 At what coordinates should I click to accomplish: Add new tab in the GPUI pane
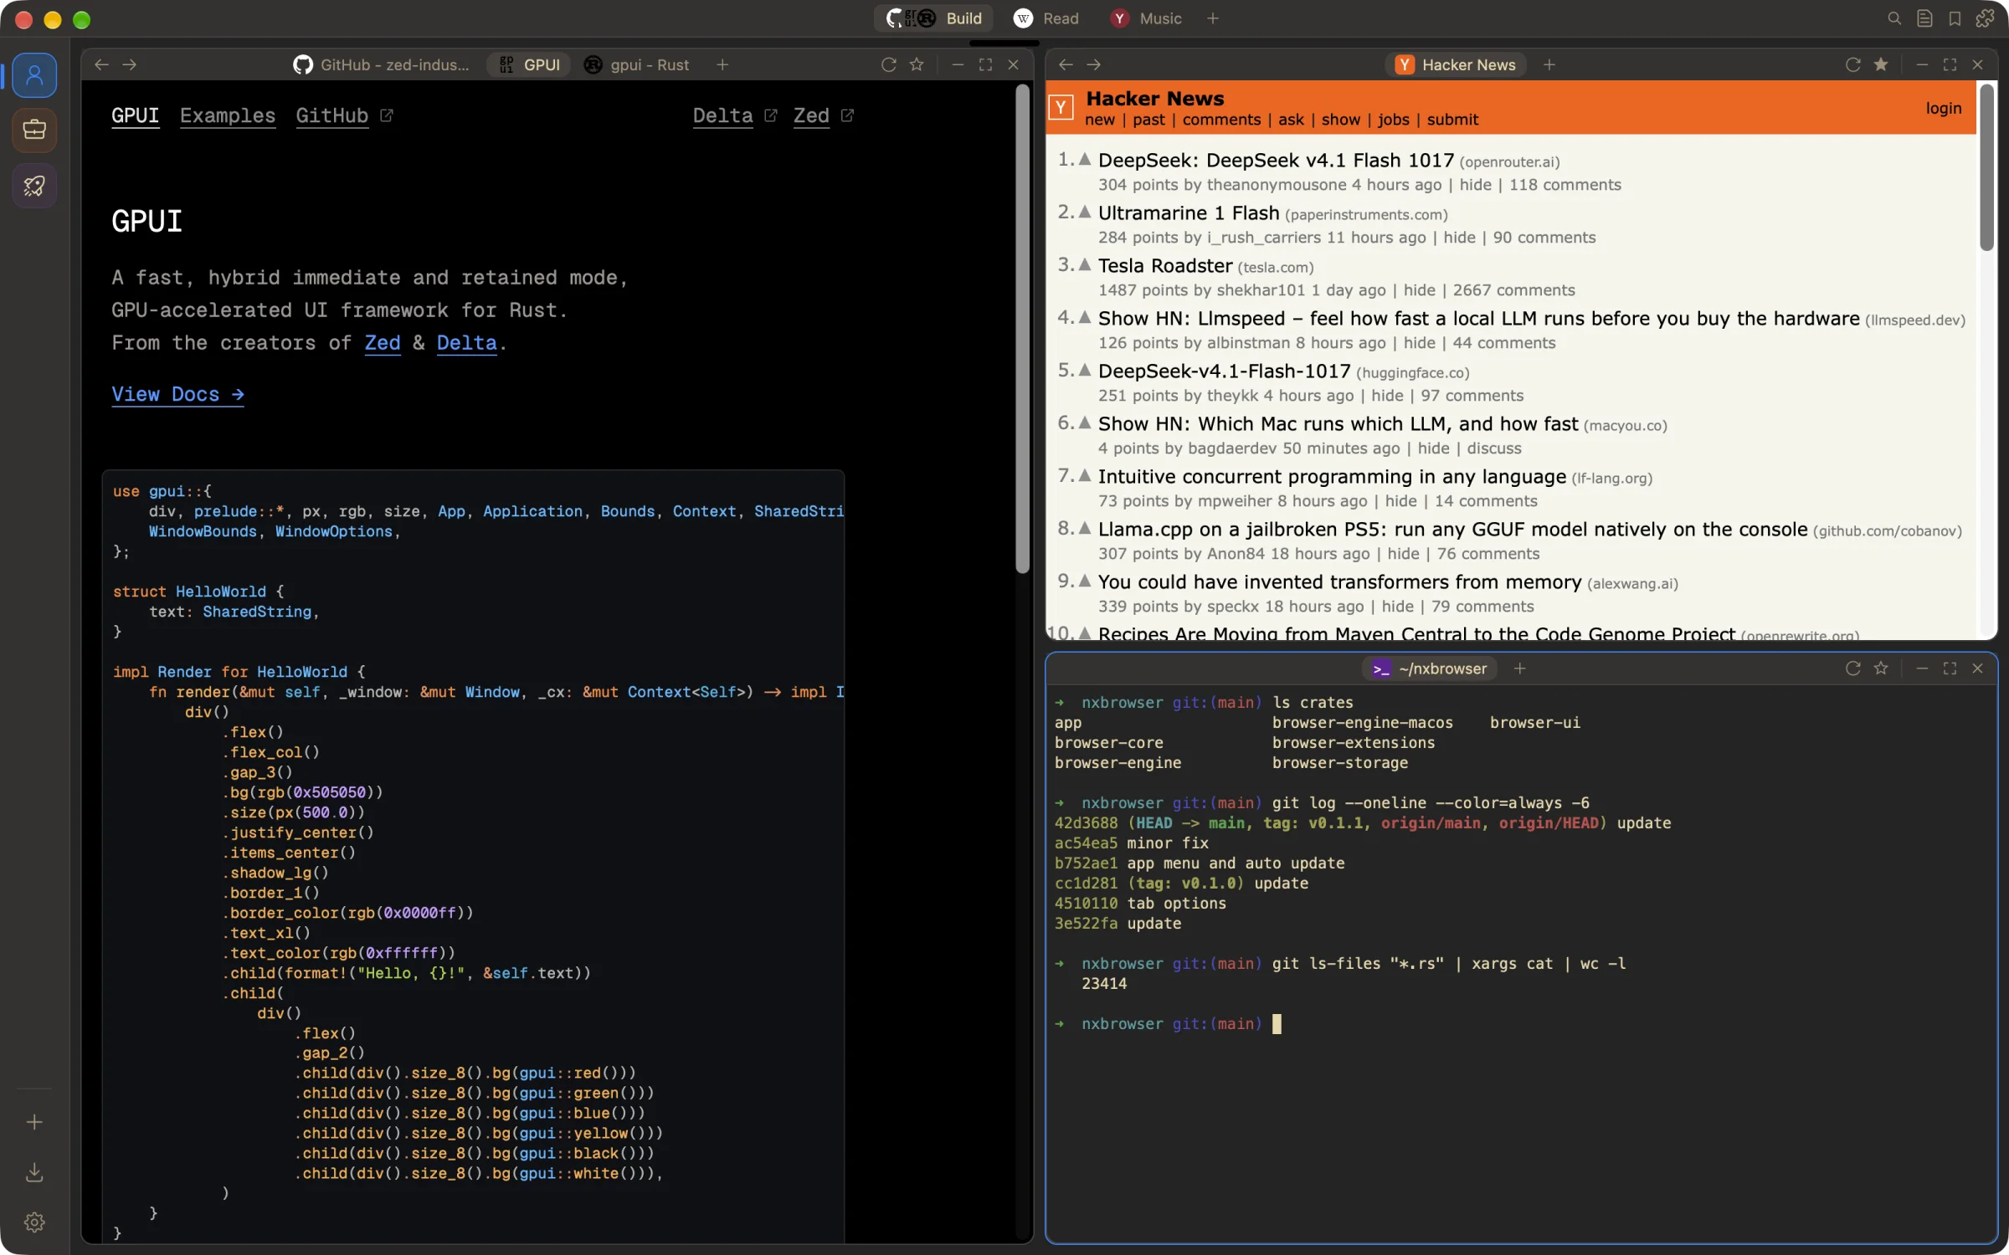[722, 64]
